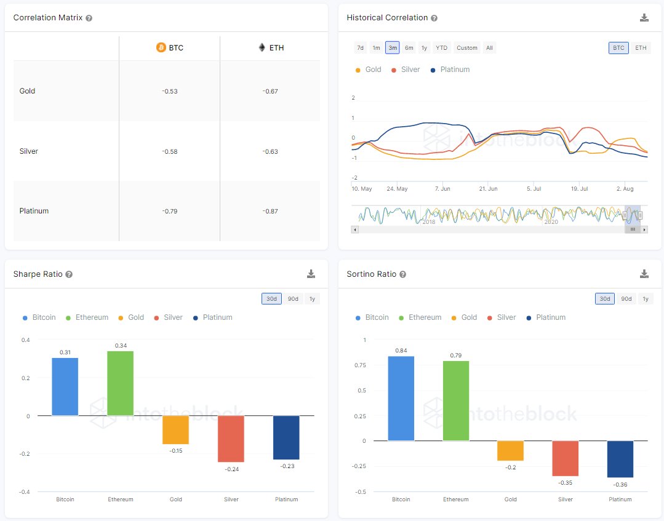Select the 6m time range
The height and width of the screenshot is (521, 664).
coord(409,48)
